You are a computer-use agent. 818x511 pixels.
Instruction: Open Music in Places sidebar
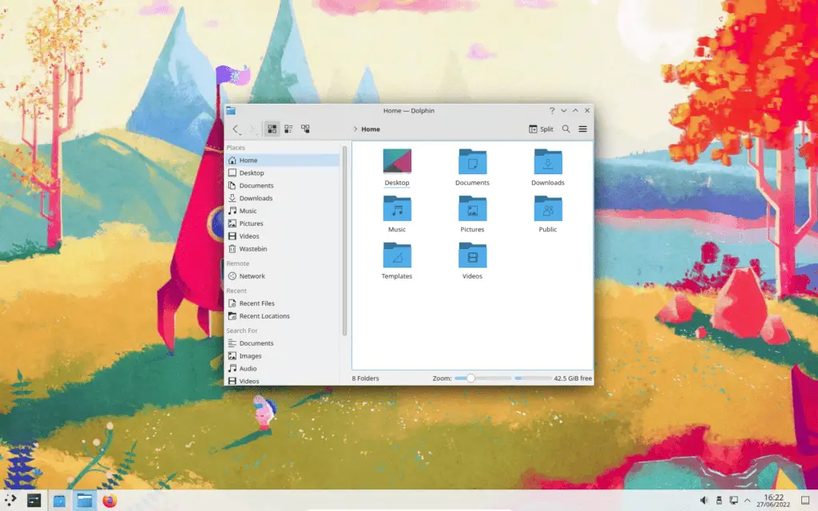pyautogui.click(x=282, y=211)
